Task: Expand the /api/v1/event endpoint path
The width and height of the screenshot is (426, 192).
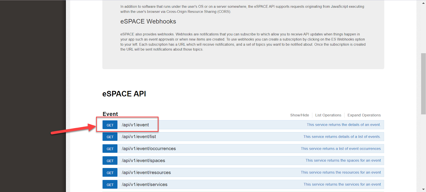Action: 135,125
